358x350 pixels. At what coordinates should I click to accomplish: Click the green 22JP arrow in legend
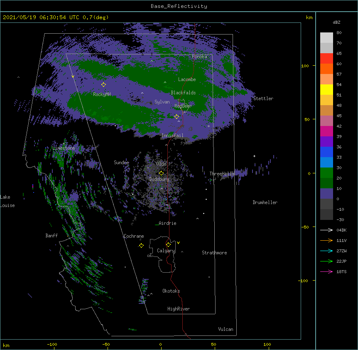point(326,261)
